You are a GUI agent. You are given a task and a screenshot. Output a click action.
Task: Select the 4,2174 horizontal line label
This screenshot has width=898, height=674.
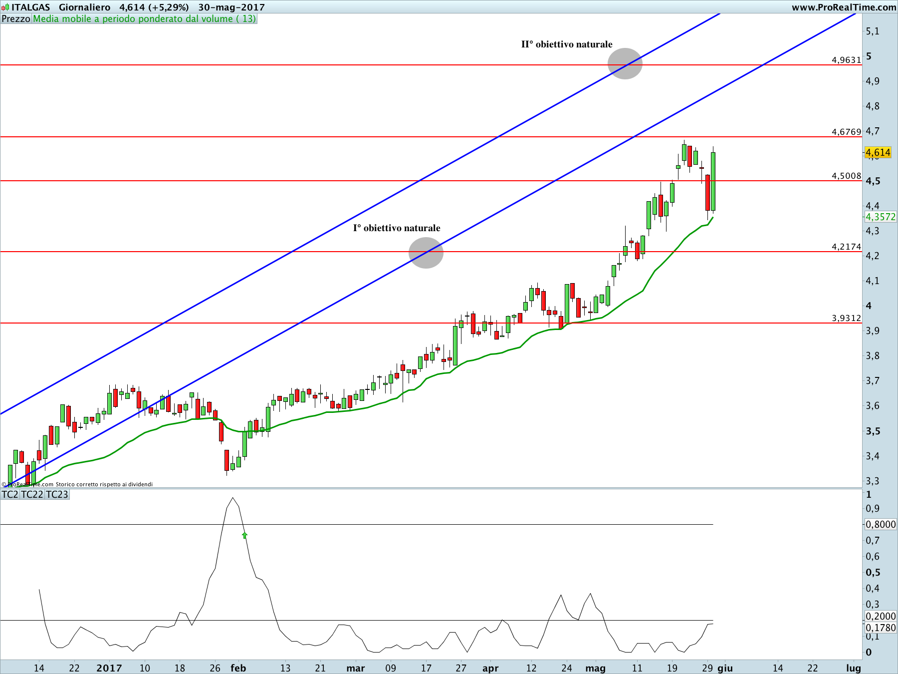[x=846, y=247]
